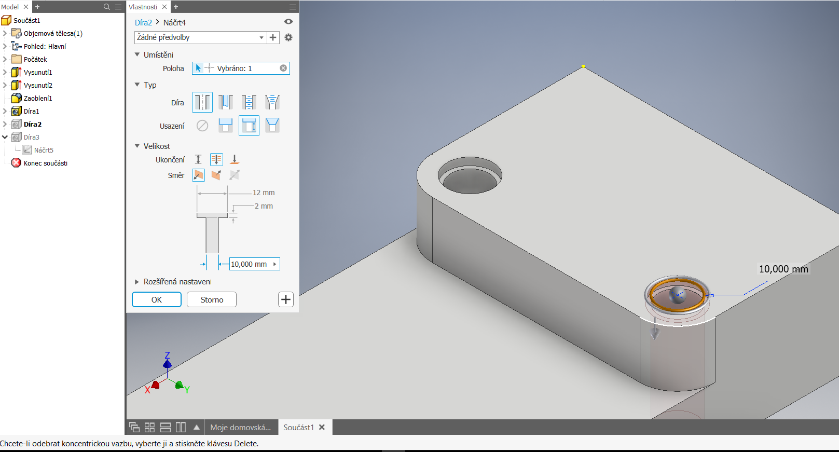This screenshot has width=839, height=452.
Task: Open Vlastnosti panel hamburger menu
Action: tap(293, 7)
